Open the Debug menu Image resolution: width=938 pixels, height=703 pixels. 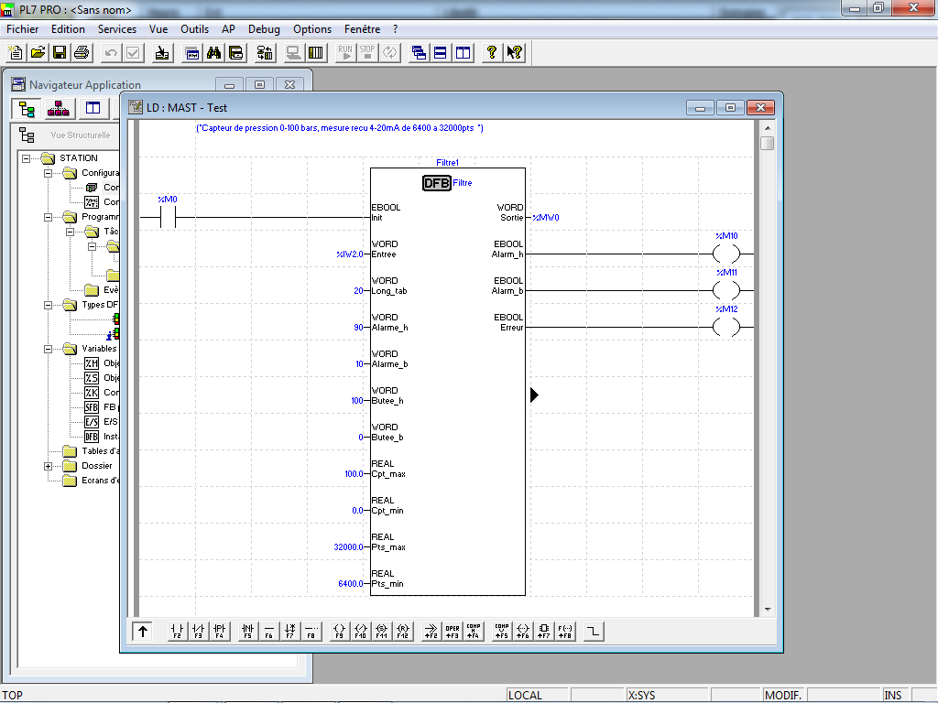coord(264,29)
